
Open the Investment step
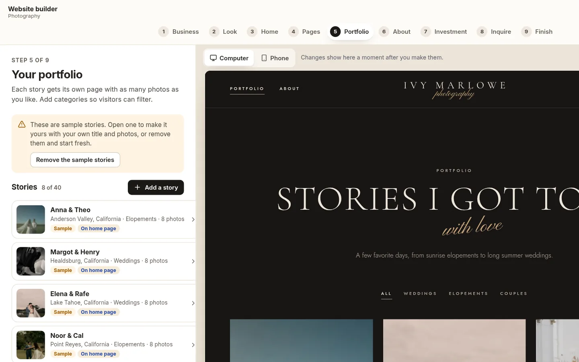pos(444,32)
